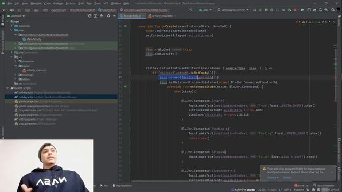Open Actions dropdown in notification
The height and width of the screenshot is (192, 342).
pos(273,178)
